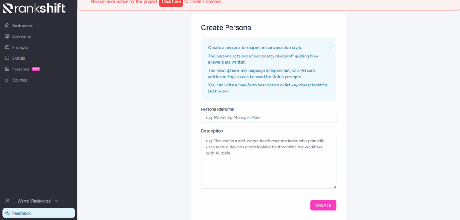Click the question mark icon in info box
This screenshot has width=460, height=220.
pyautogui.click(x=330, y=47)
